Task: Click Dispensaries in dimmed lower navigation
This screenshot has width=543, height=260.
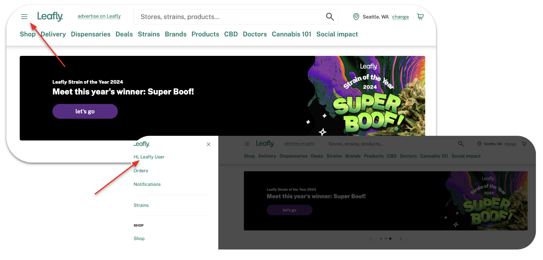Action: coord(294,156)
